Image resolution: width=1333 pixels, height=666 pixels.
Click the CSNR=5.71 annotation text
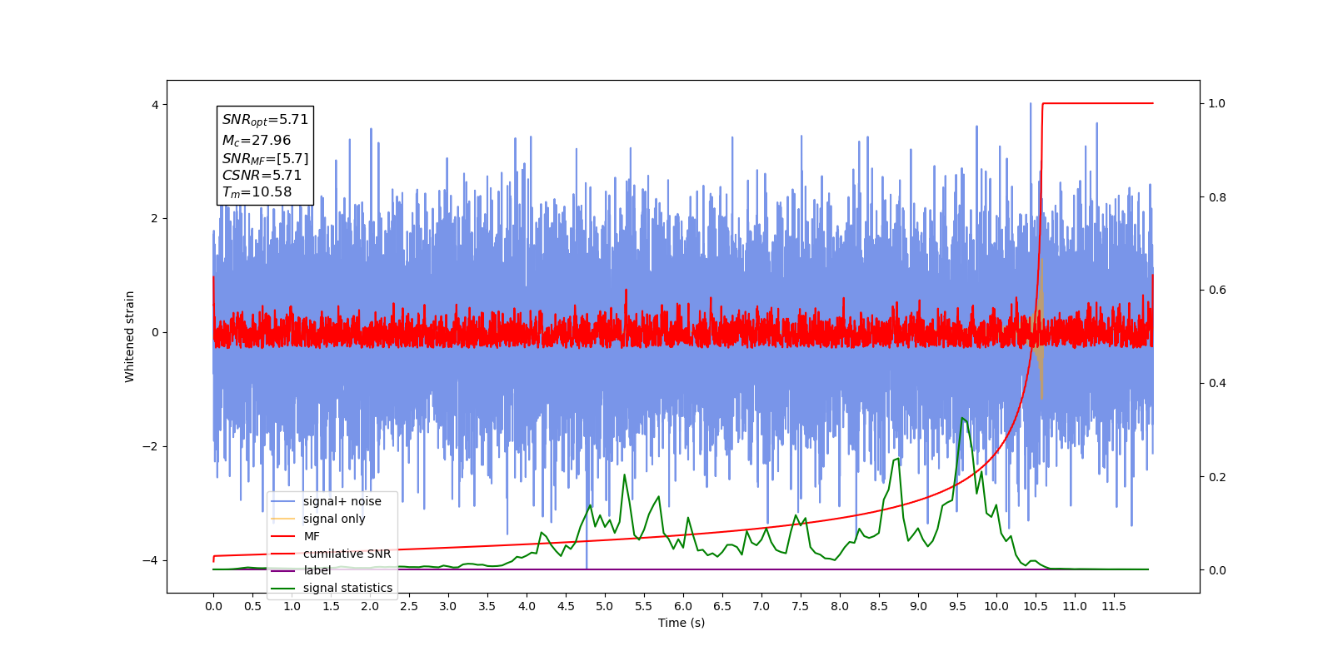[262, 175]
